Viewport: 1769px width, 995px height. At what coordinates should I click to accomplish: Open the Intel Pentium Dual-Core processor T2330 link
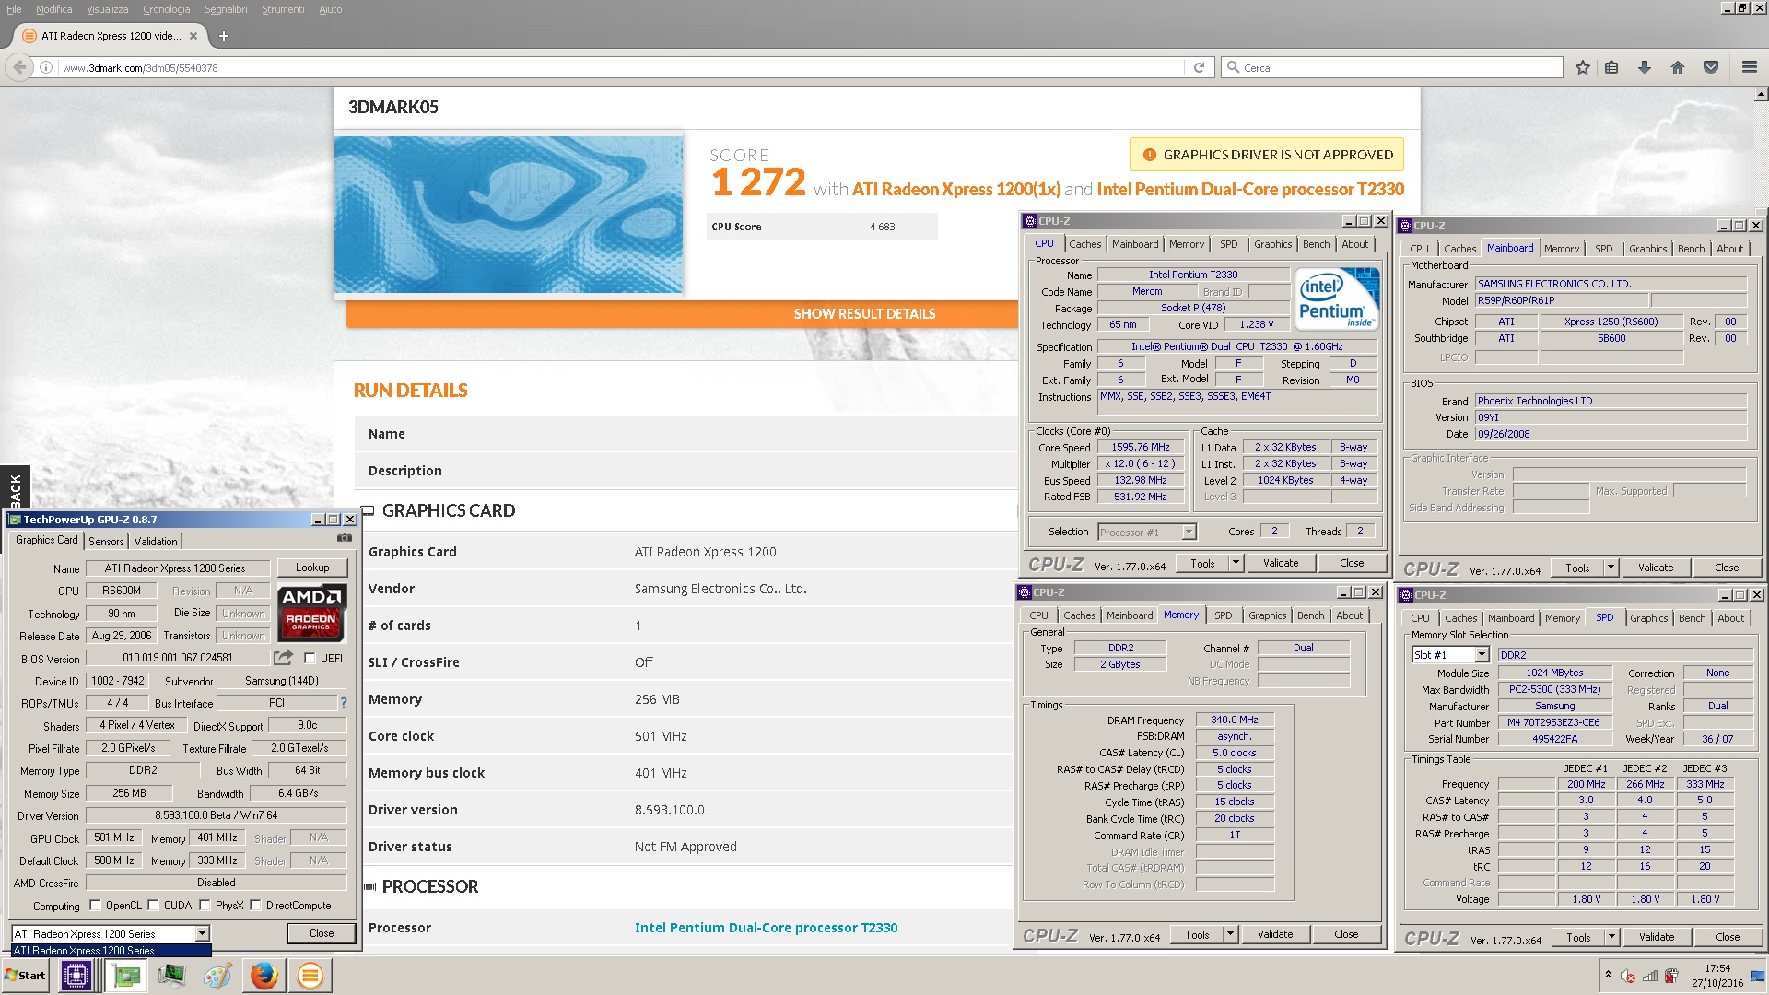pyautogui.click(x=766, y=928)
